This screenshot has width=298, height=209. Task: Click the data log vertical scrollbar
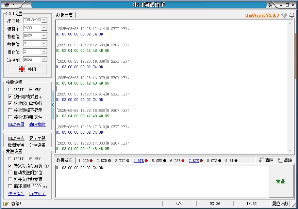(290, 85)
